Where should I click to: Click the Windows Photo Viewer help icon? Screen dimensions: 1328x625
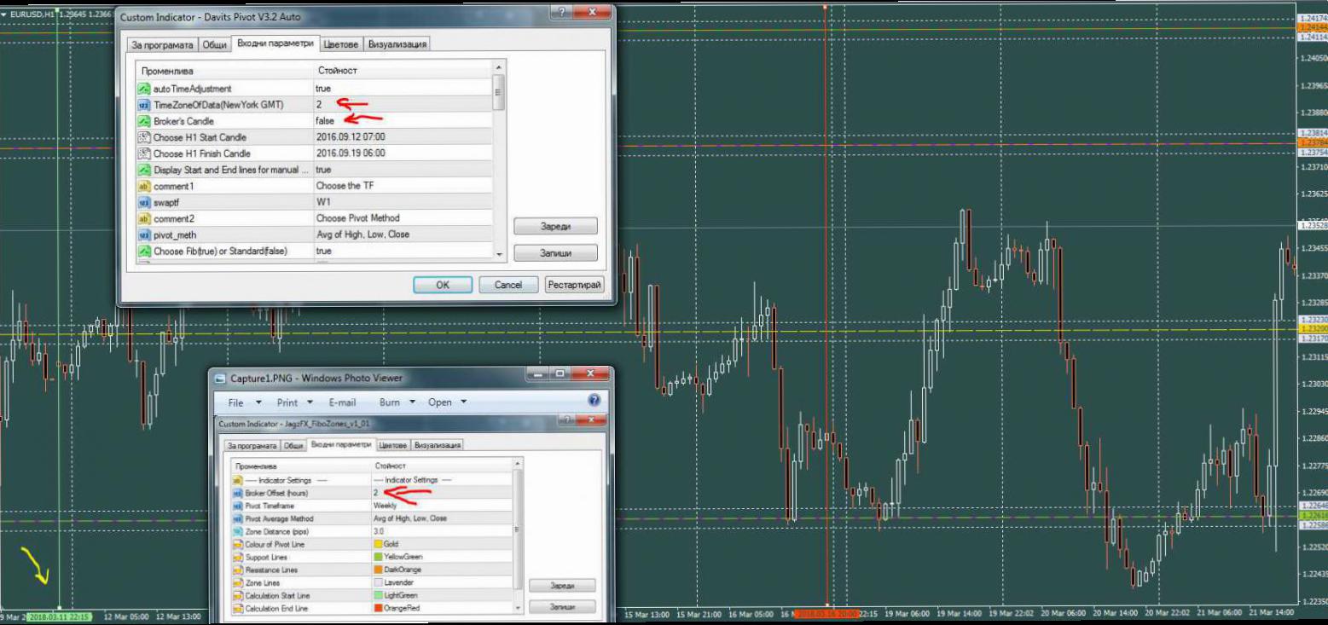(594, 402)
